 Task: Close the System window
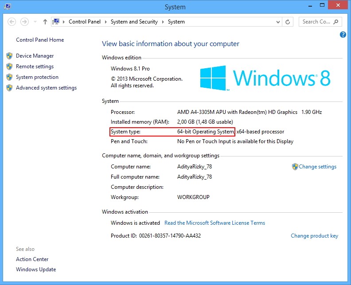point(338,5)
